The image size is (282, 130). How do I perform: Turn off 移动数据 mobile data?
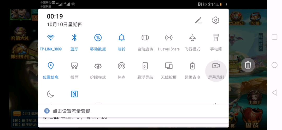[98, 43]
